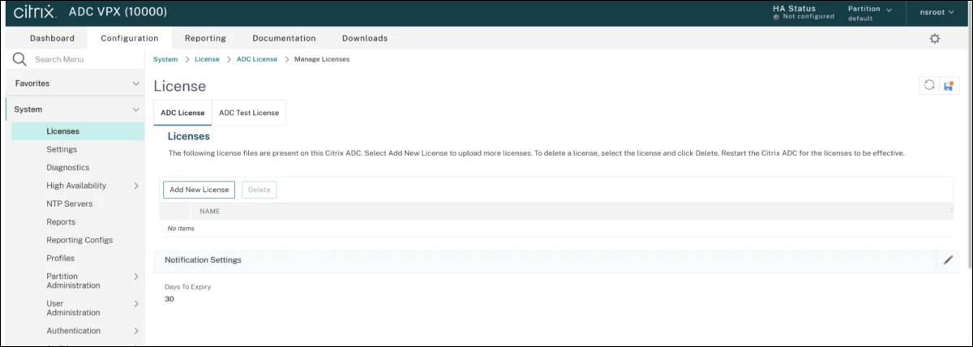973x347 pixels.
Task: Switch to the Dashboard tab
Action: click(52, 38)
